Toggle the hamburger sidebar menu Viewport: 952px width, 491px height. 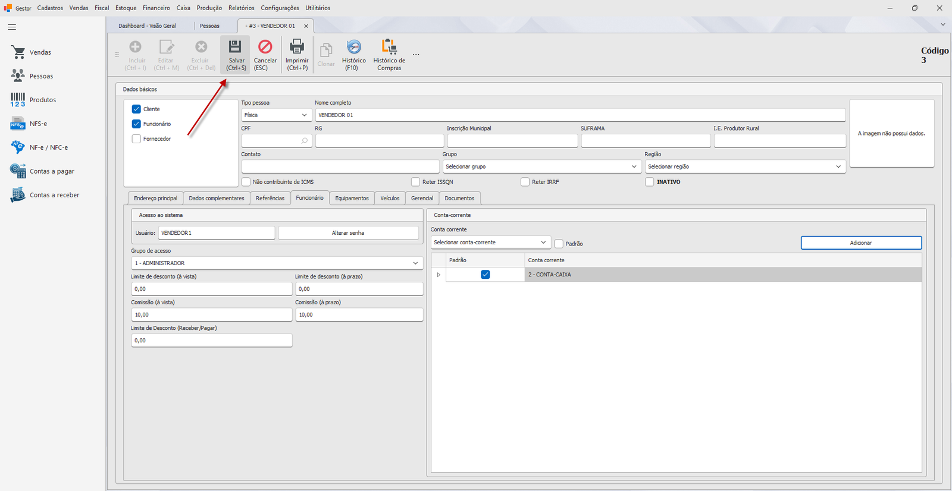tap(12, 27)
